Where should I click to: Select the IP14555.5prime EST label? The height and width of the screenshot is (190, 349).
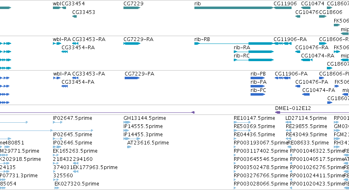143,126
